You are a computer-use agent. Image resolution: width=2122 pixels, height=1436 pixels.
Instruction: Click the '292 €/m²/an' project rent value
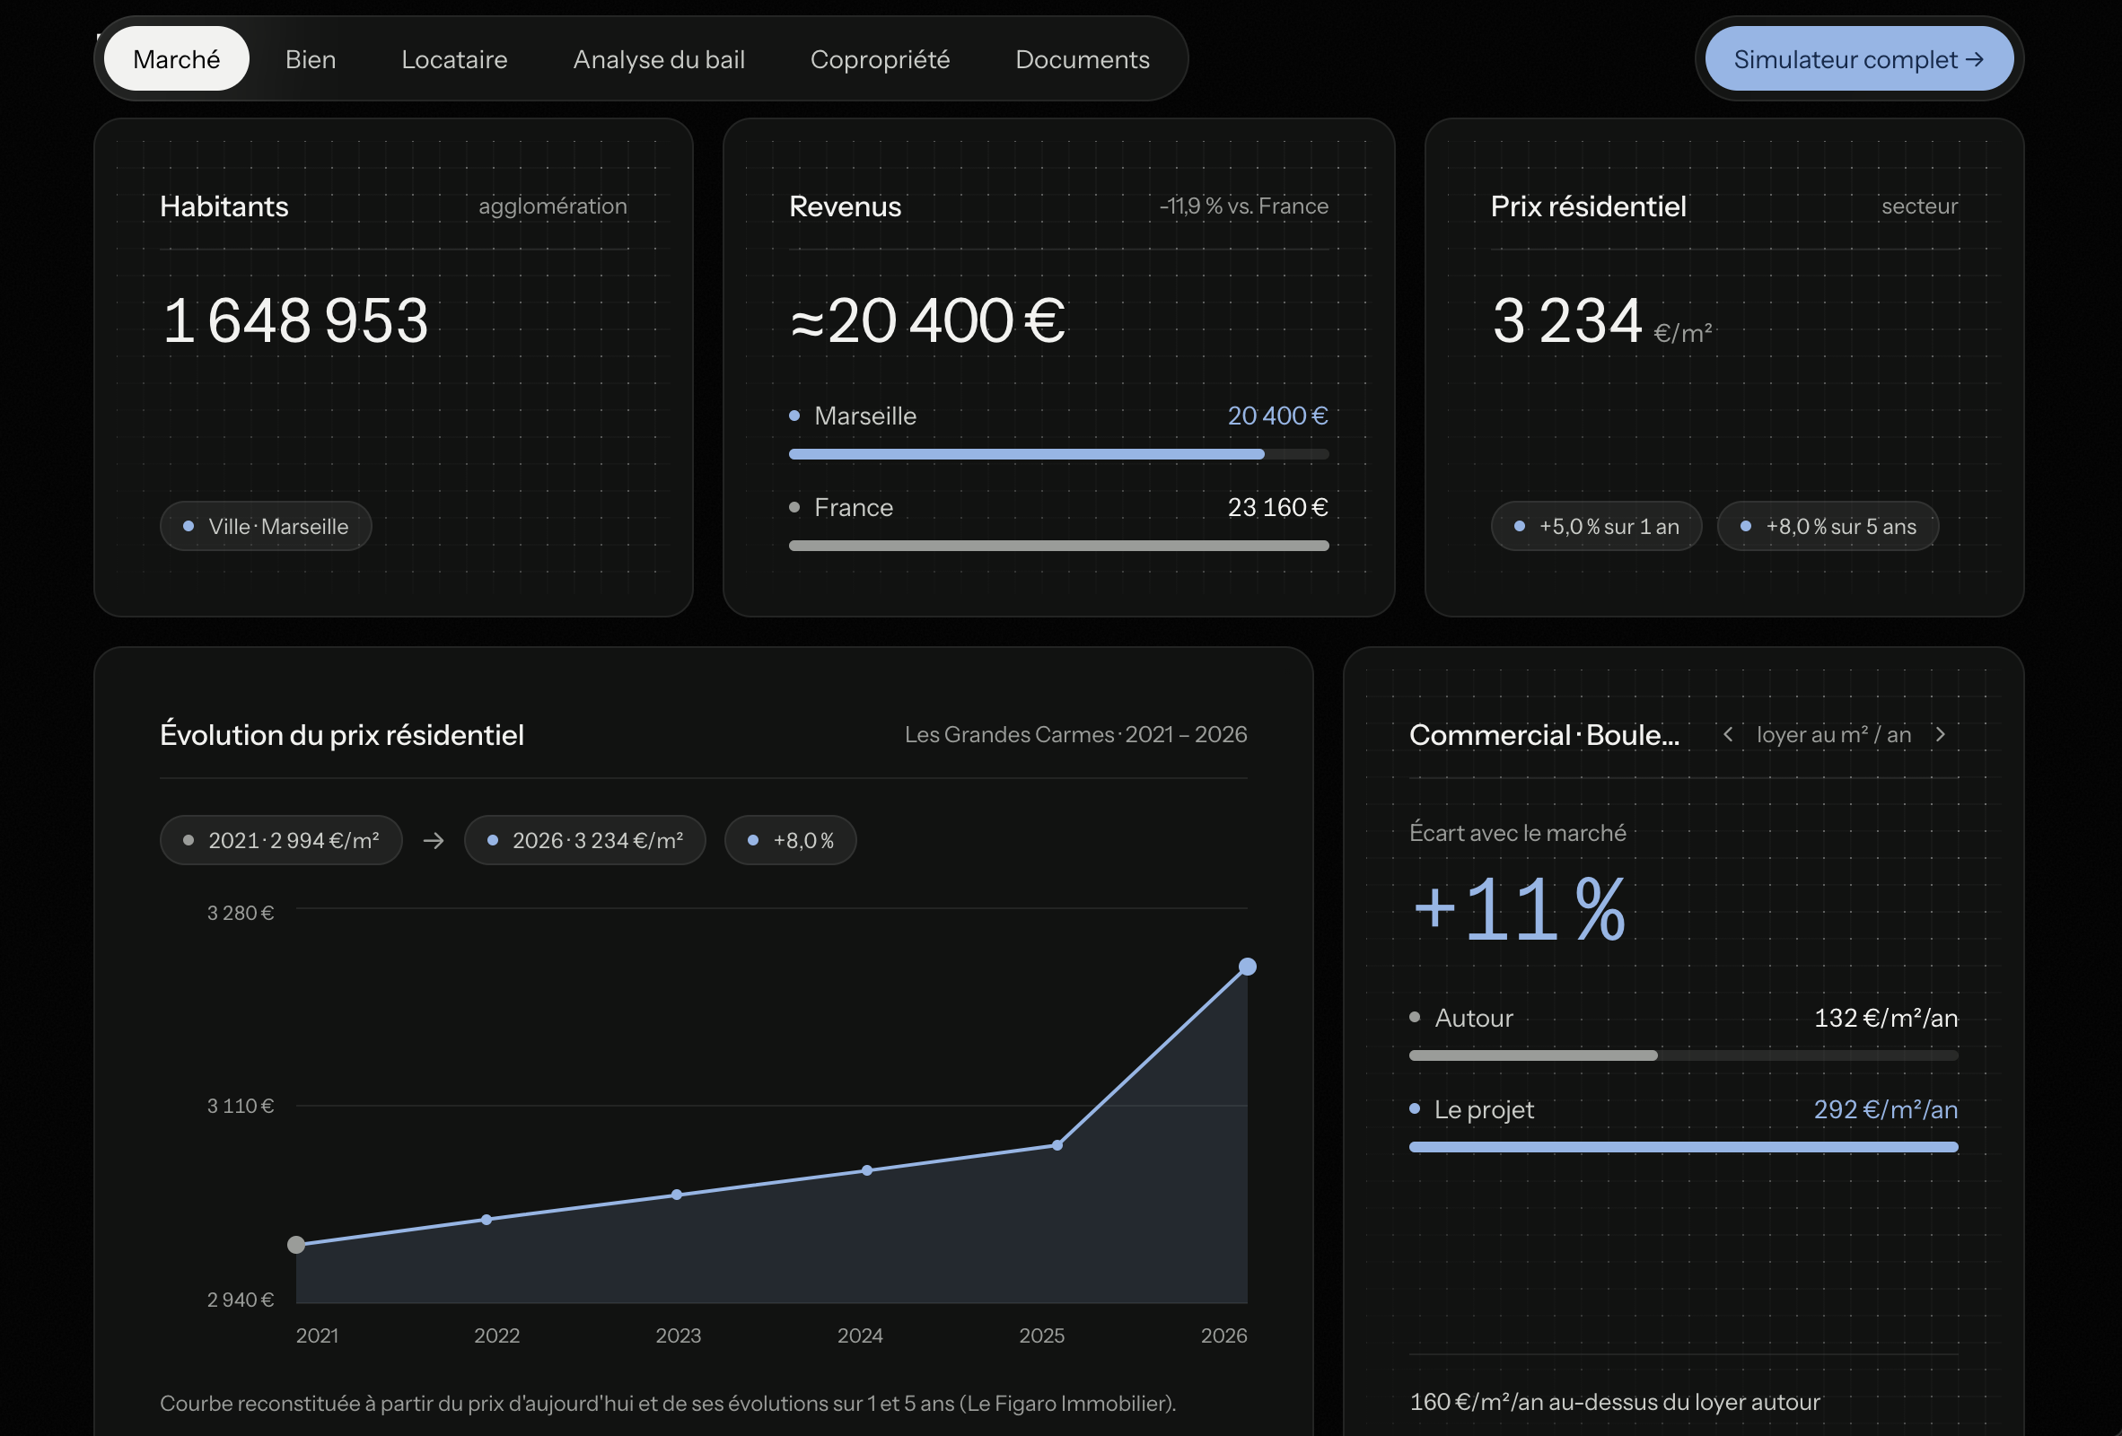(x=1886, y=1110)
